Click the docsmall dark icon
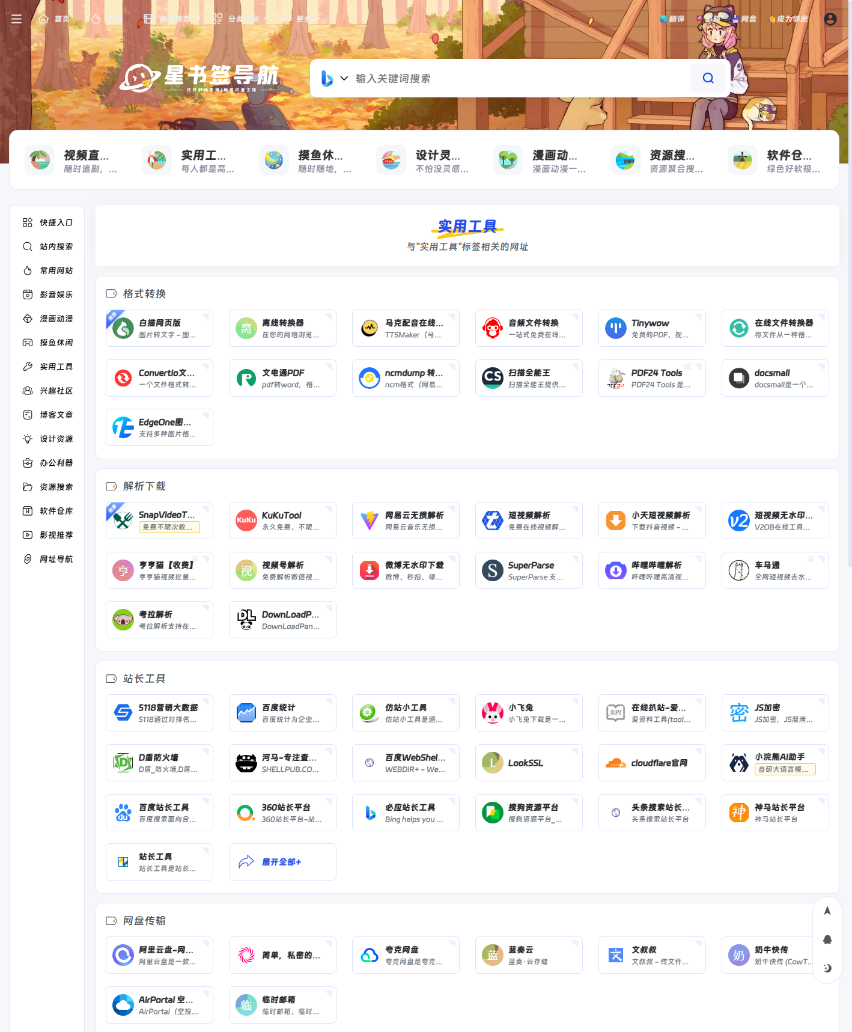The height and width of the screenshot is (1032, 852). 739,378
